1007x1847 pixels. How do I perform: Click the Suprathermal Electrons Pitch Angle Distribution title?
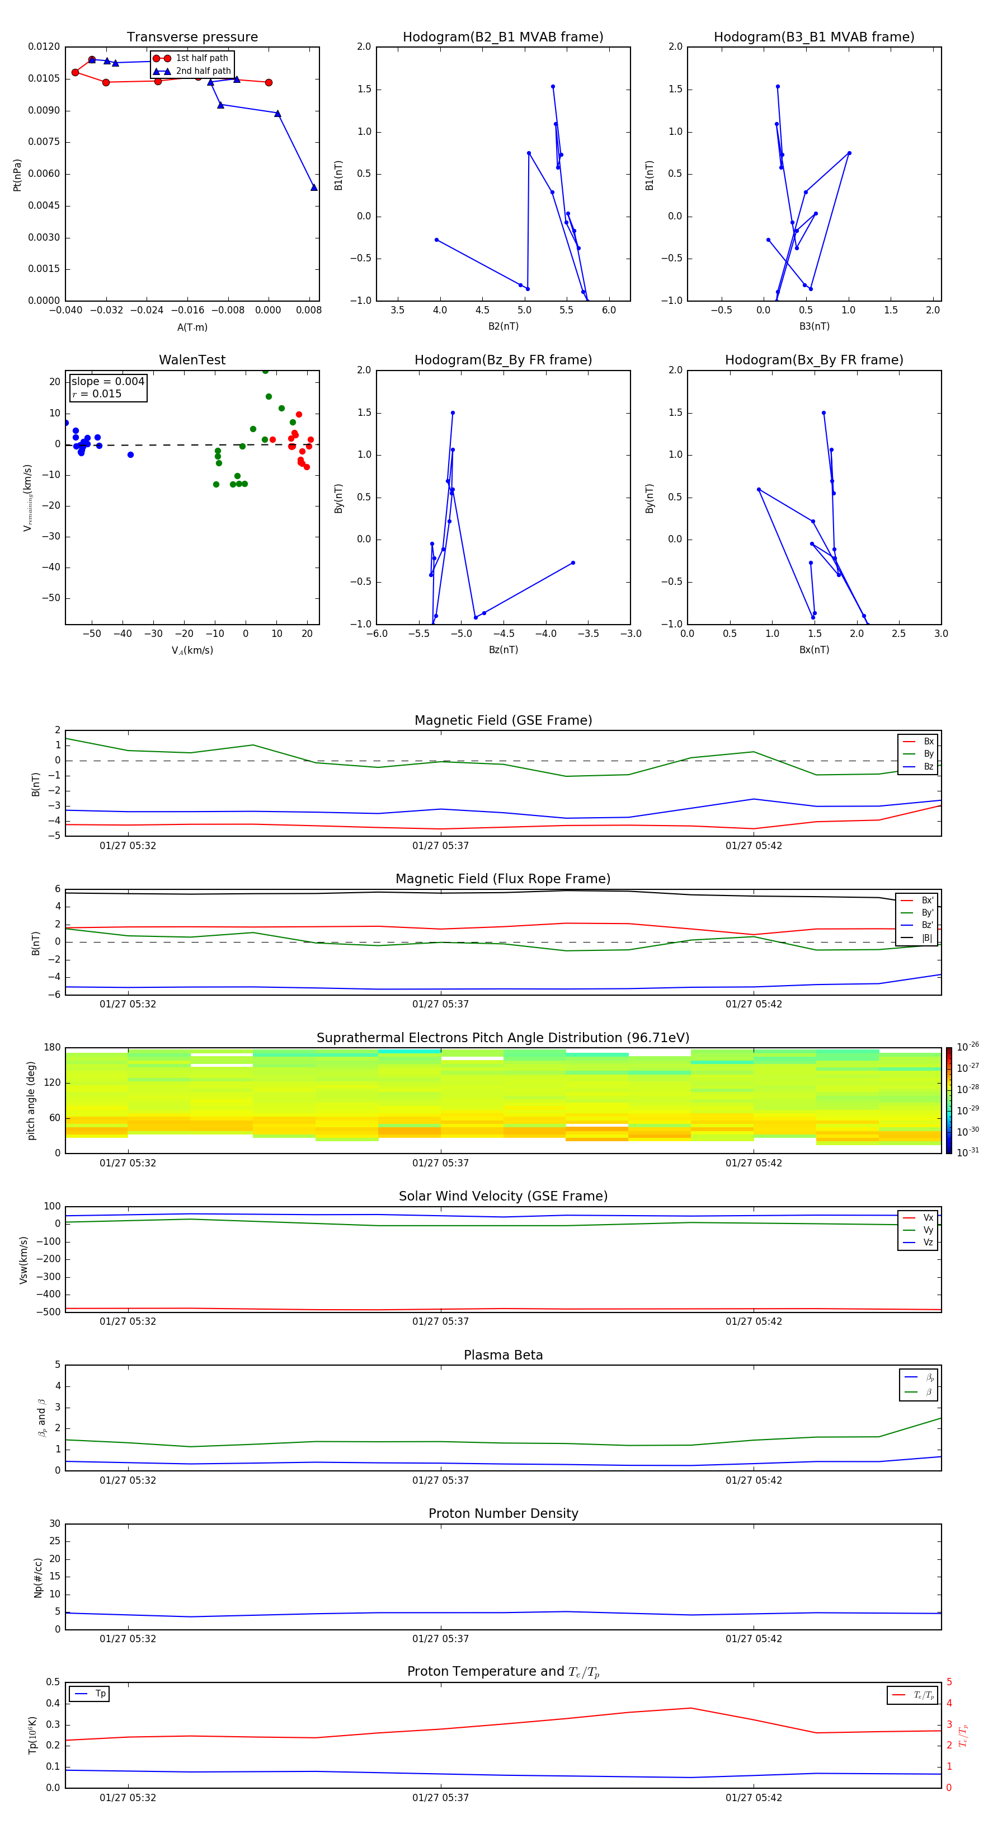[x=503, y=1038]
